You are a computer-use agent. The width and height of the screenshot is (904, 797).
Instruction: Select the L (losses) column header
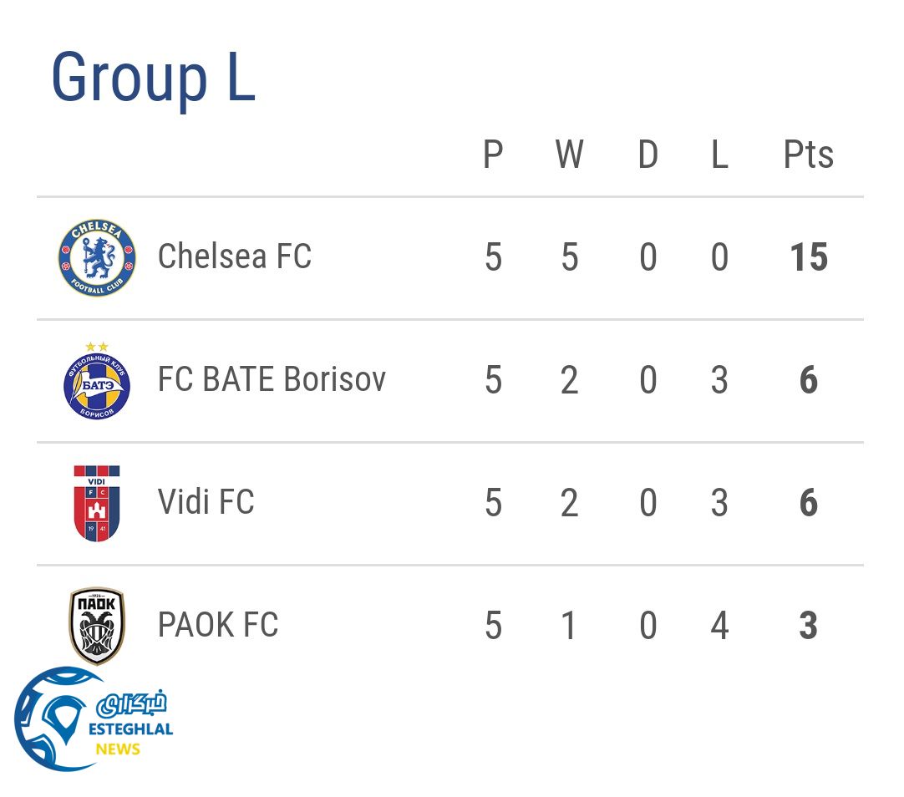(x=719, y=155)
